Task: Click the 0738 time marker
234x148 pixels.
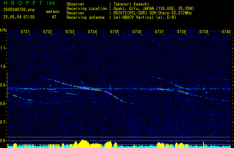Action: click(x=182, y=32)
